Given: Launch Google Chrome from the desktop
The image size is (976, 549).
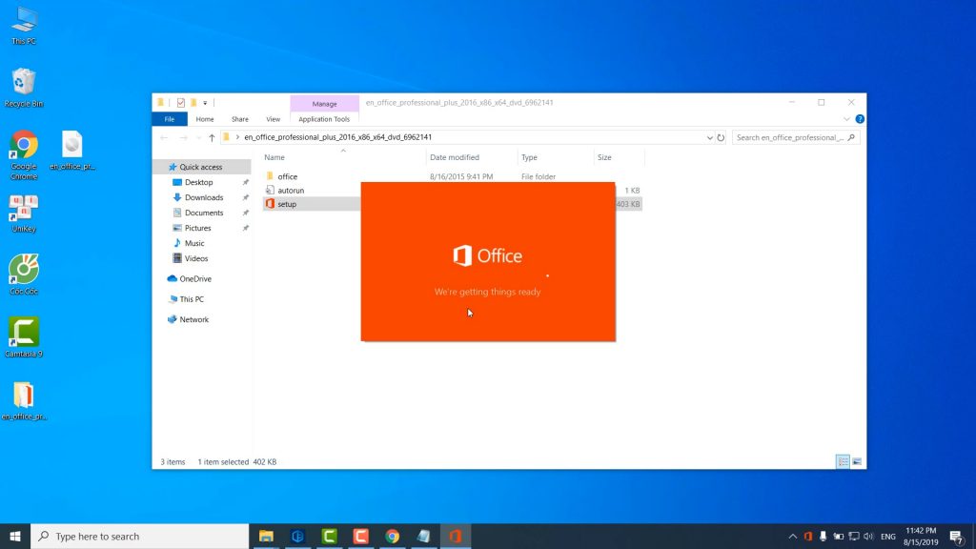Looking at the screenshot, I should pos(24,155).
